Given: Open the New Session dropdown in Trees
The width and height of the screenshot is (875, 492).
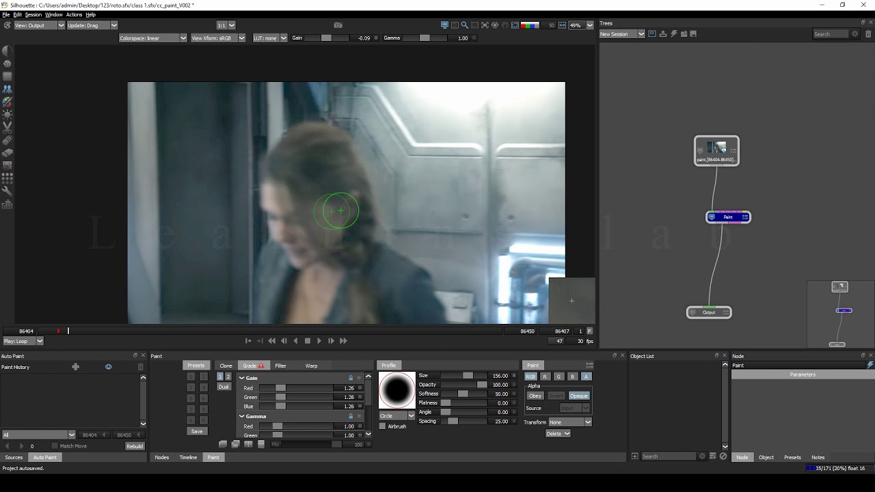Looking at the screenshot, I should [x=622, y=33].
